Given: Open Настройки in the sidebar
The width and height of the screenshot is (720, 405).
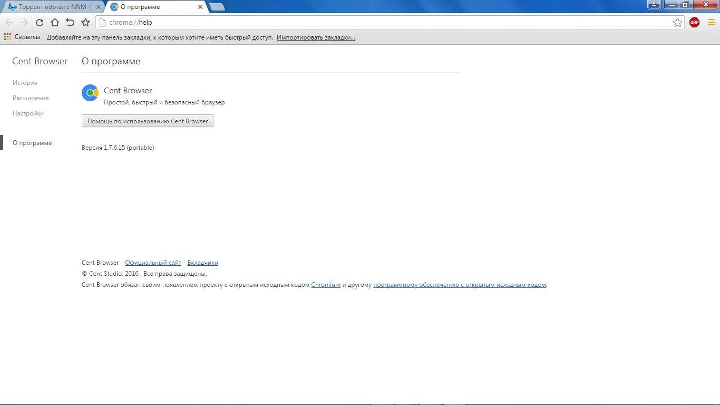Looking at the screenshot, I should point(28,113).
